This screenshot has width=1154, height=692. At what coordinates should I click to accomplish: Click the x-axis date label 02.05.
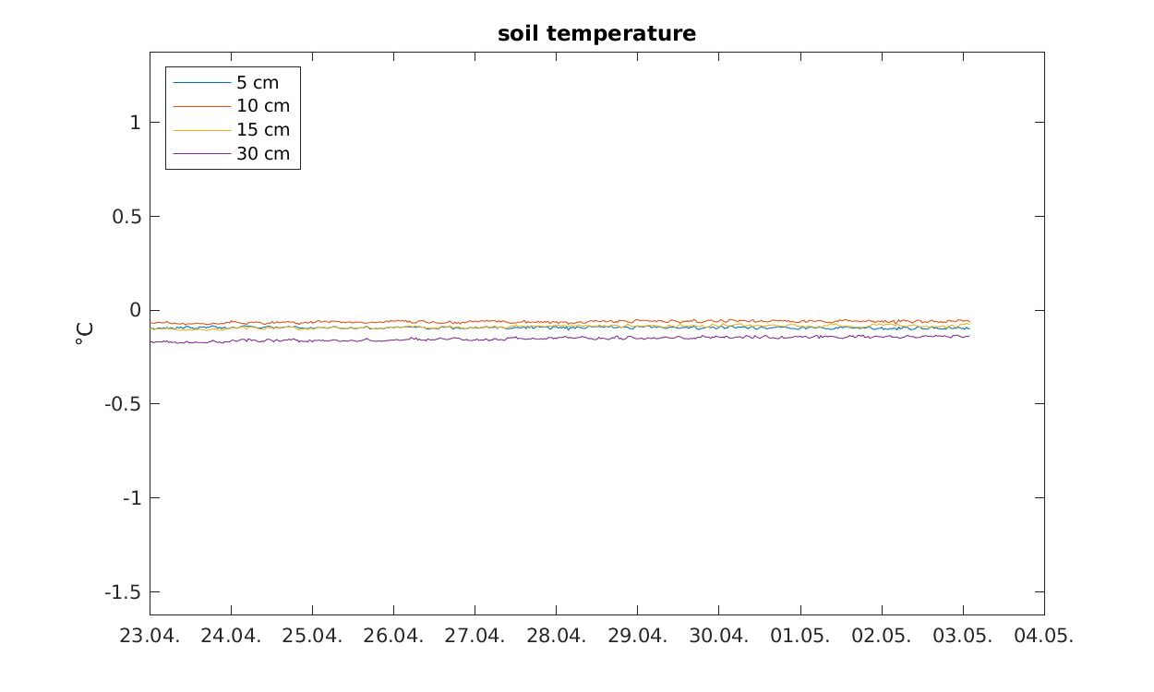point(881,637)
